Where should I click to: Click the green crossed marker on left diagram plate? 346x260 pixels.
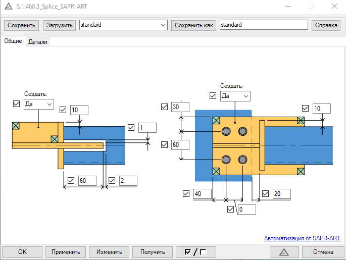(16, 126)
